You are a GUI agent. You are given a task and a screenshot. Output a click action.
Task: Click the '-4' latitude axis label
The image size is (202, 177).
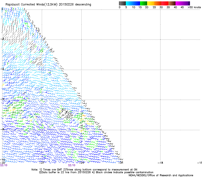[x=2, y=69]
